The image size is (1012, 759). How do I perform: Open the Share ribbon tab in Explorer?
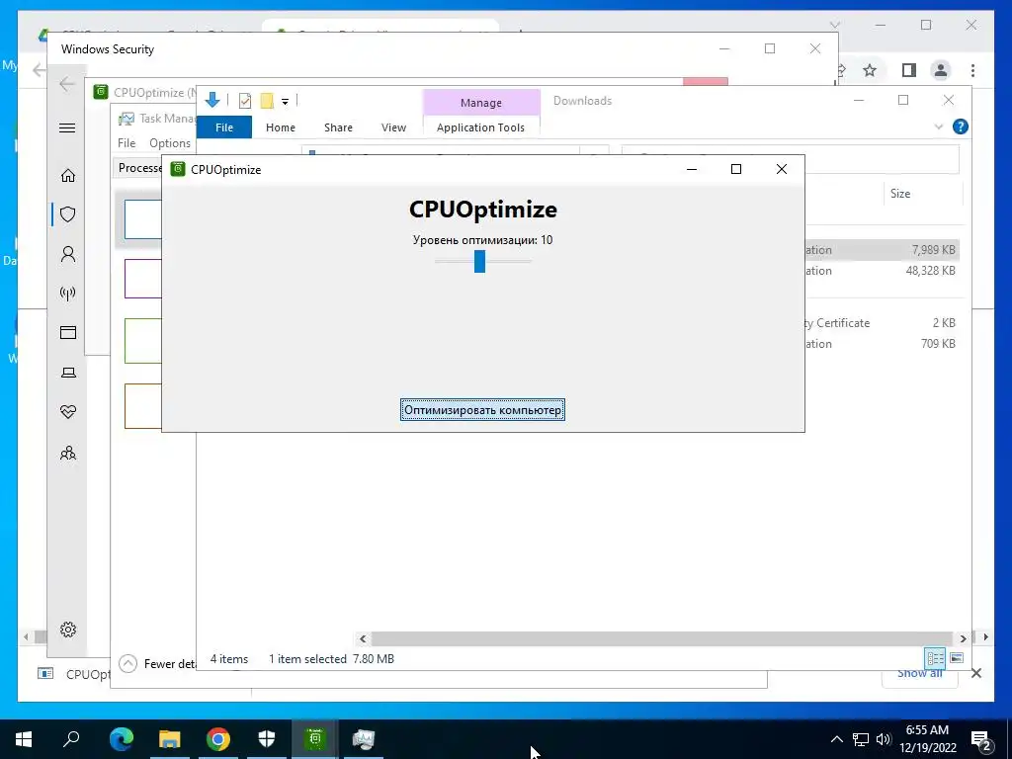click(x=338, y=127)
